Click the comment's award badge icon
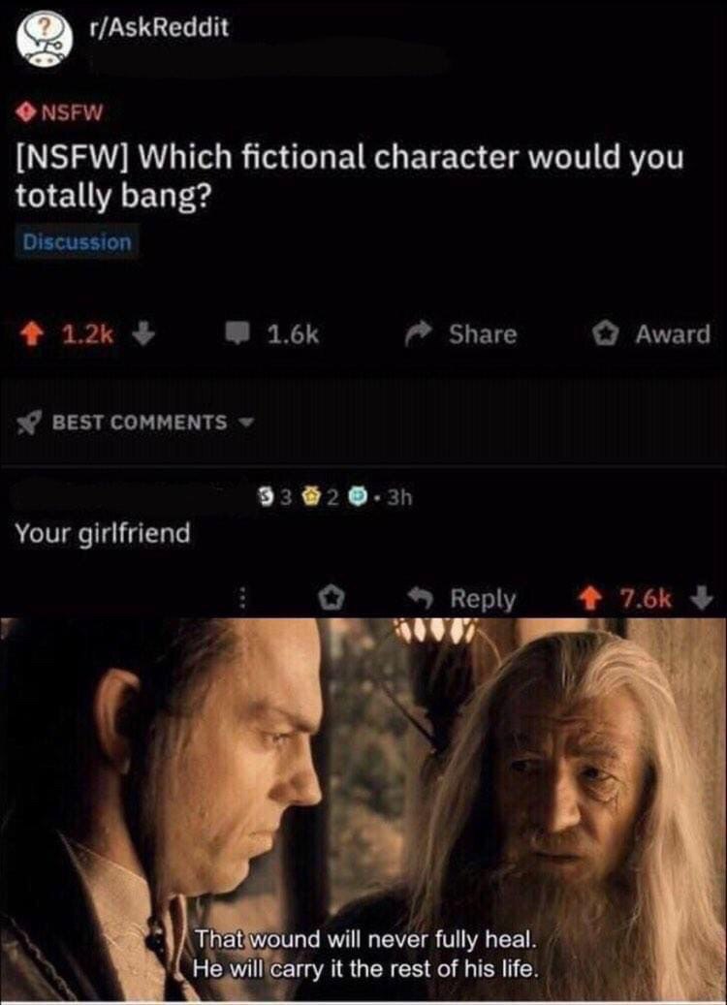 (x=332, y=599)
